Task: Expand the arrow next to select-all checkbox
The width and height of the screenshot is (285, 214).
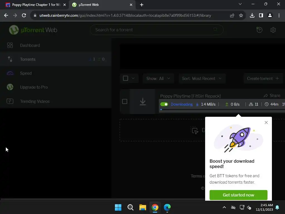Action: click(133, 78)
